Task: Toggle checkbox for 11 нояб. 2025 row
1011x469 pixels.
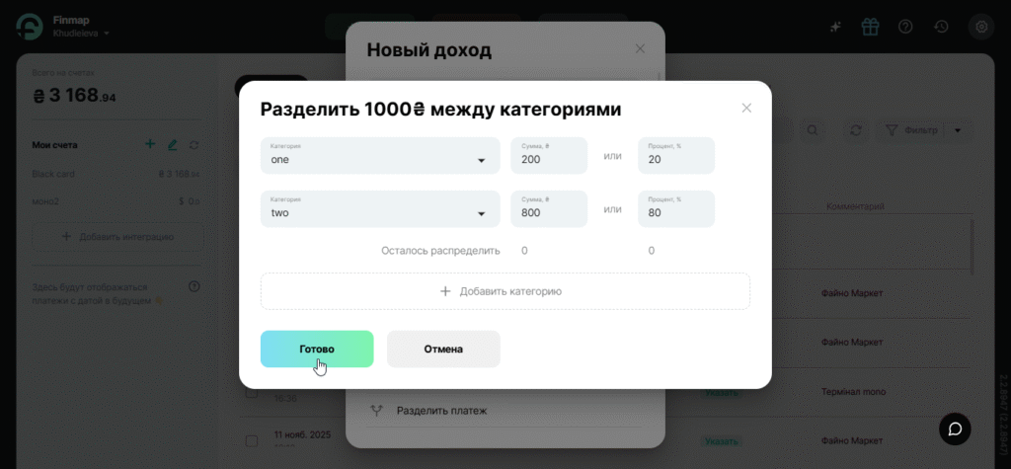Action: 252,440
